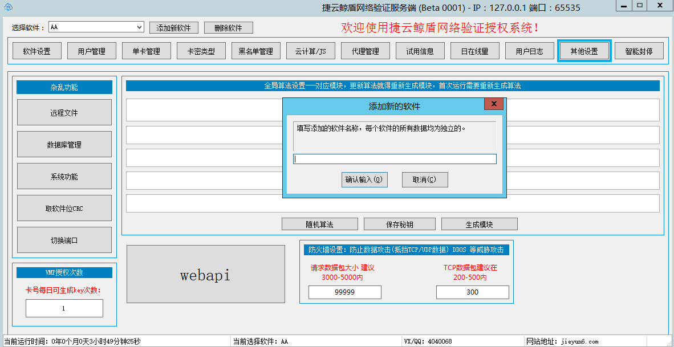The height and width of the screenshot is (347, 674).
Task: Switch to the 用户管理 tab
Action: coord(91,50)
